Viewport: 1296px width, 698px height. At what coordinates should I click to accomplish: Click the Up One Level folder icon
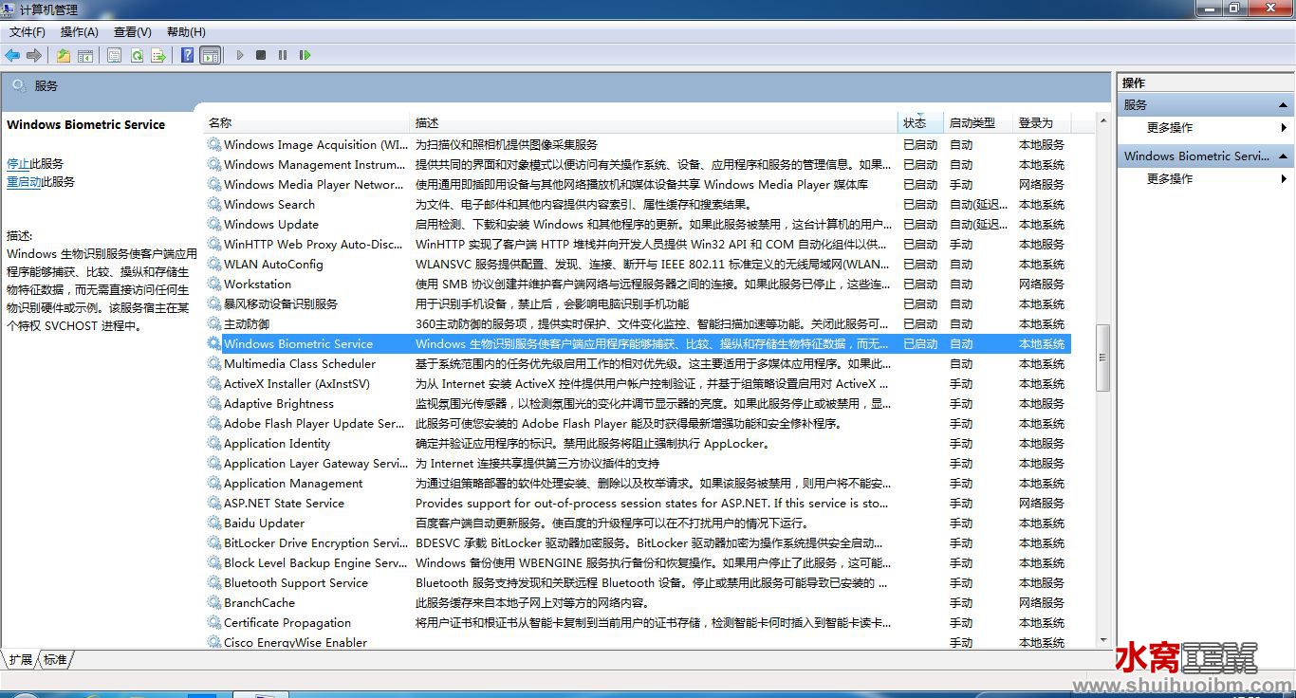tap(64, 56)
